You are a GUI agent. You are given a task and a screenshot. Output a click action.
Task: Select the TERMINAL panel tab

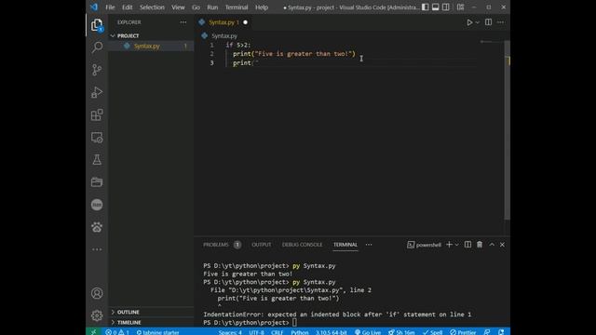click(345, 245)
